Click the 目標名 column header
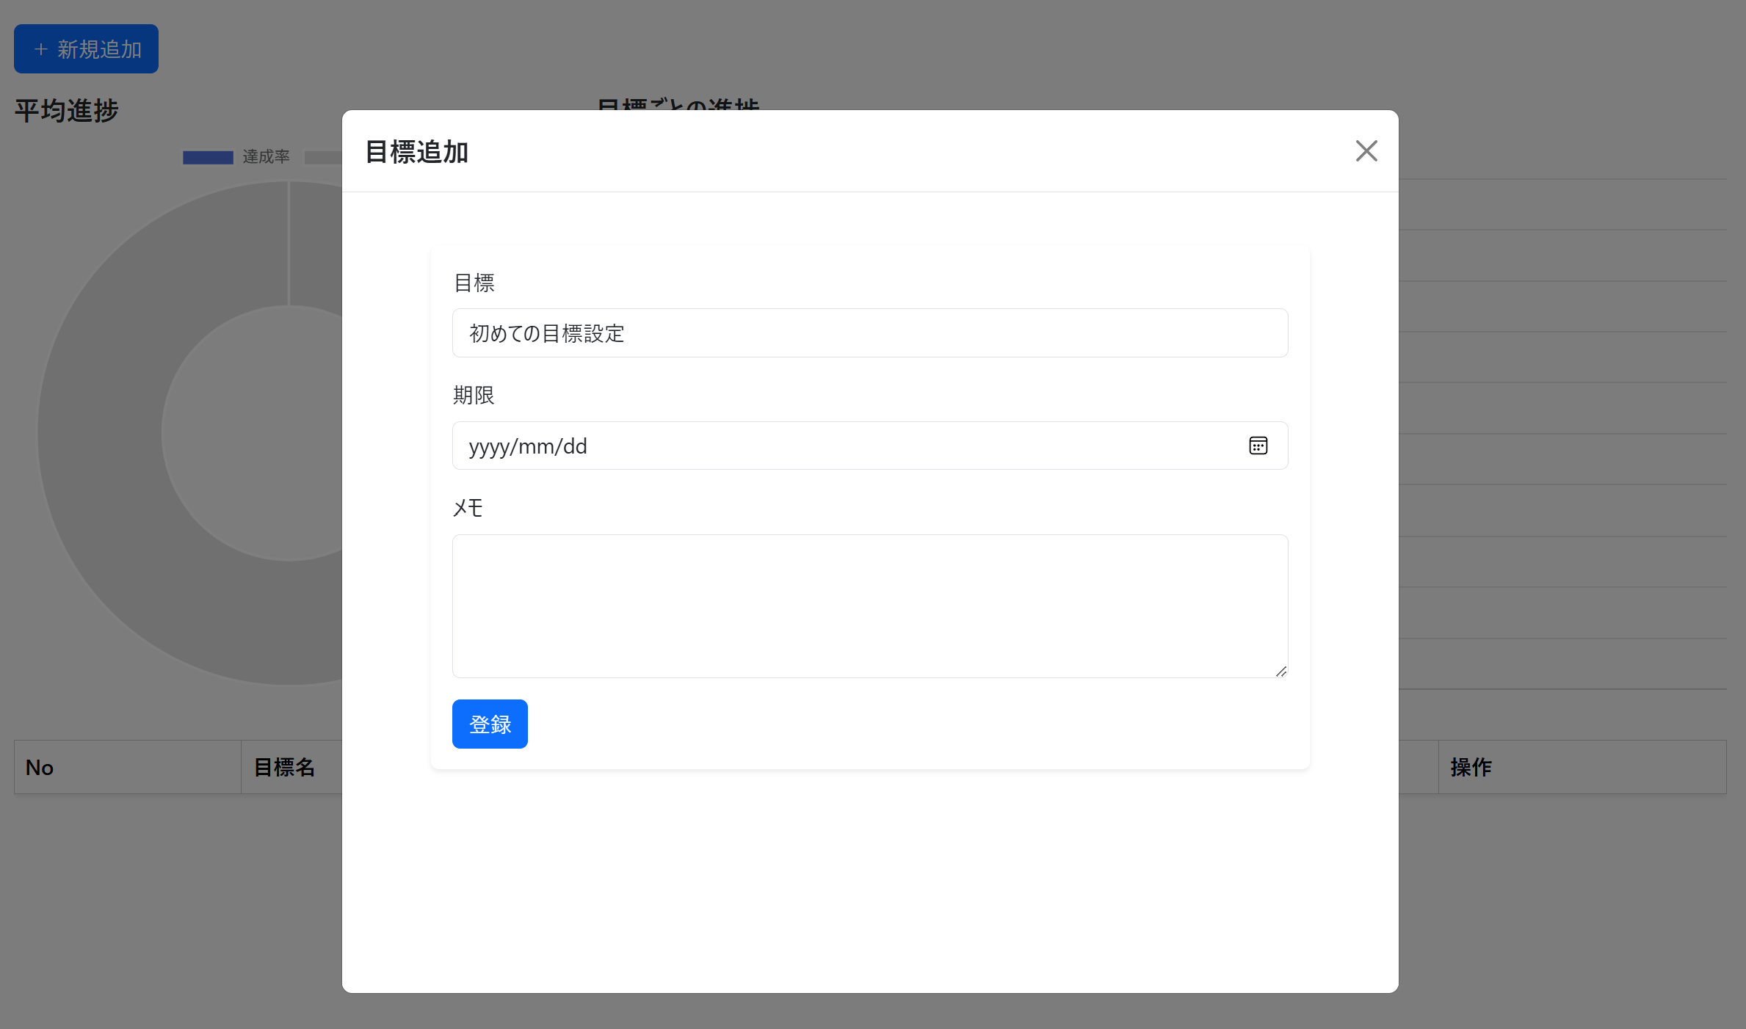The height and width of the screenshot is (1029, 1746). tap(285, 767)
